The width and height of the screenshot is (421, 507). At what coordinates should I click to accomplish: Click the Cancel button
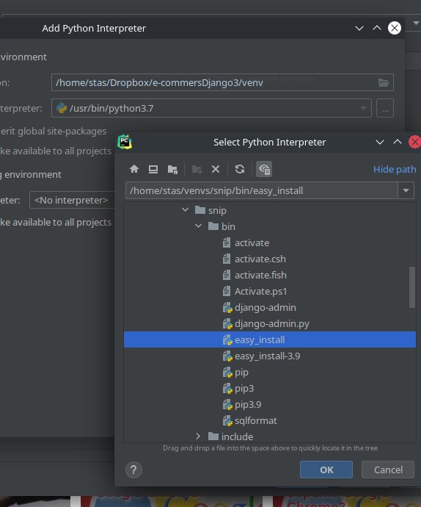[x=388, y=470]
